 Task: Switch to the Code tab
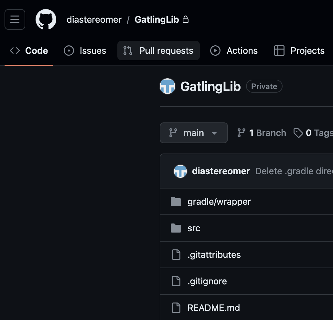click(29, 51)
